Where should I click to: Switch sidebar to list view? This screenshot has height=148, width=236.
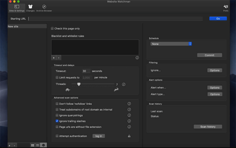38,145
